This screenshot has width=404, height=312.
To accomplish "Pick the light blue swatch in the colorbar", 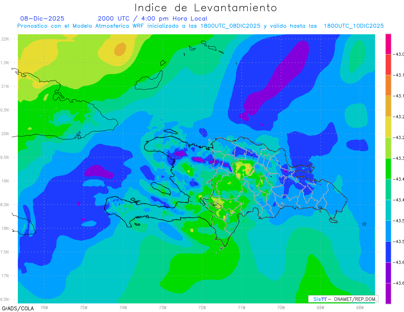I will (388, 231).
